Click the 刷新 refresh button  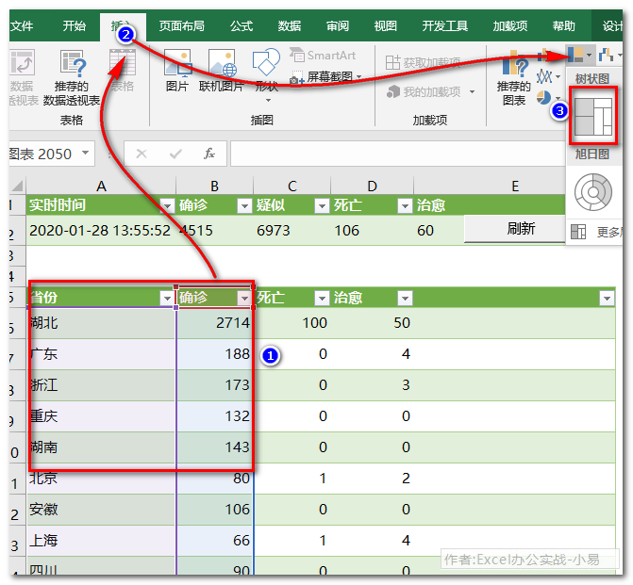(x=515, y=229)
